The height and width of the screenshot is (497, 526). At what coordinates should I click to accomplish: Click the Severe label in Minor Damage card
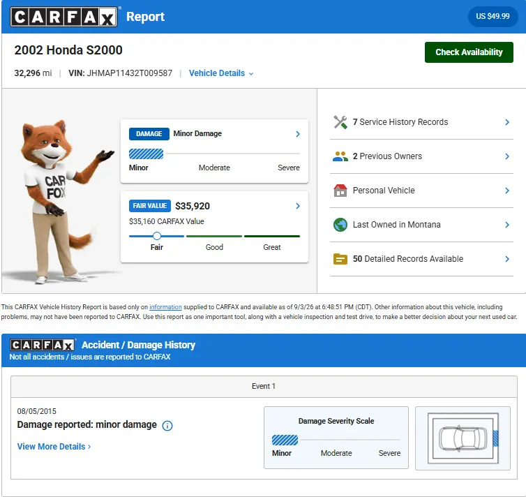[289, 168]
